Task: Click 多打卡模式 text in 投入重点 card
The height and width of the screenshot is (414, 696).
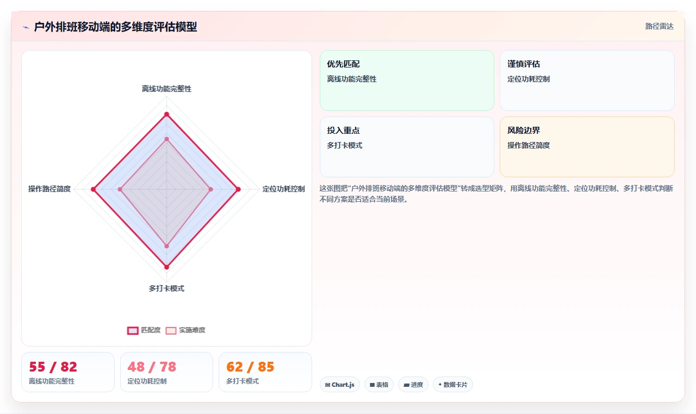Action: pyautogui.click(x=345, y=145)
